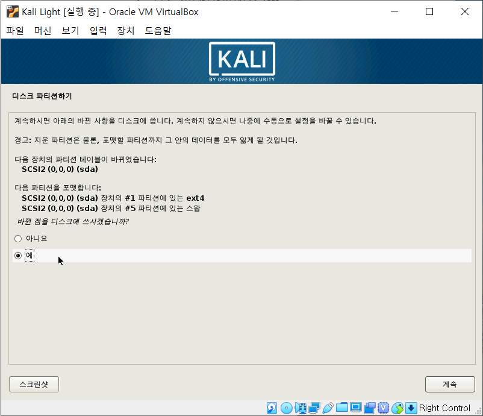Image resolution: width=483 pixels, height=416 pixels.
Task: Open the 입력 menu
Action: click(98, 31)
